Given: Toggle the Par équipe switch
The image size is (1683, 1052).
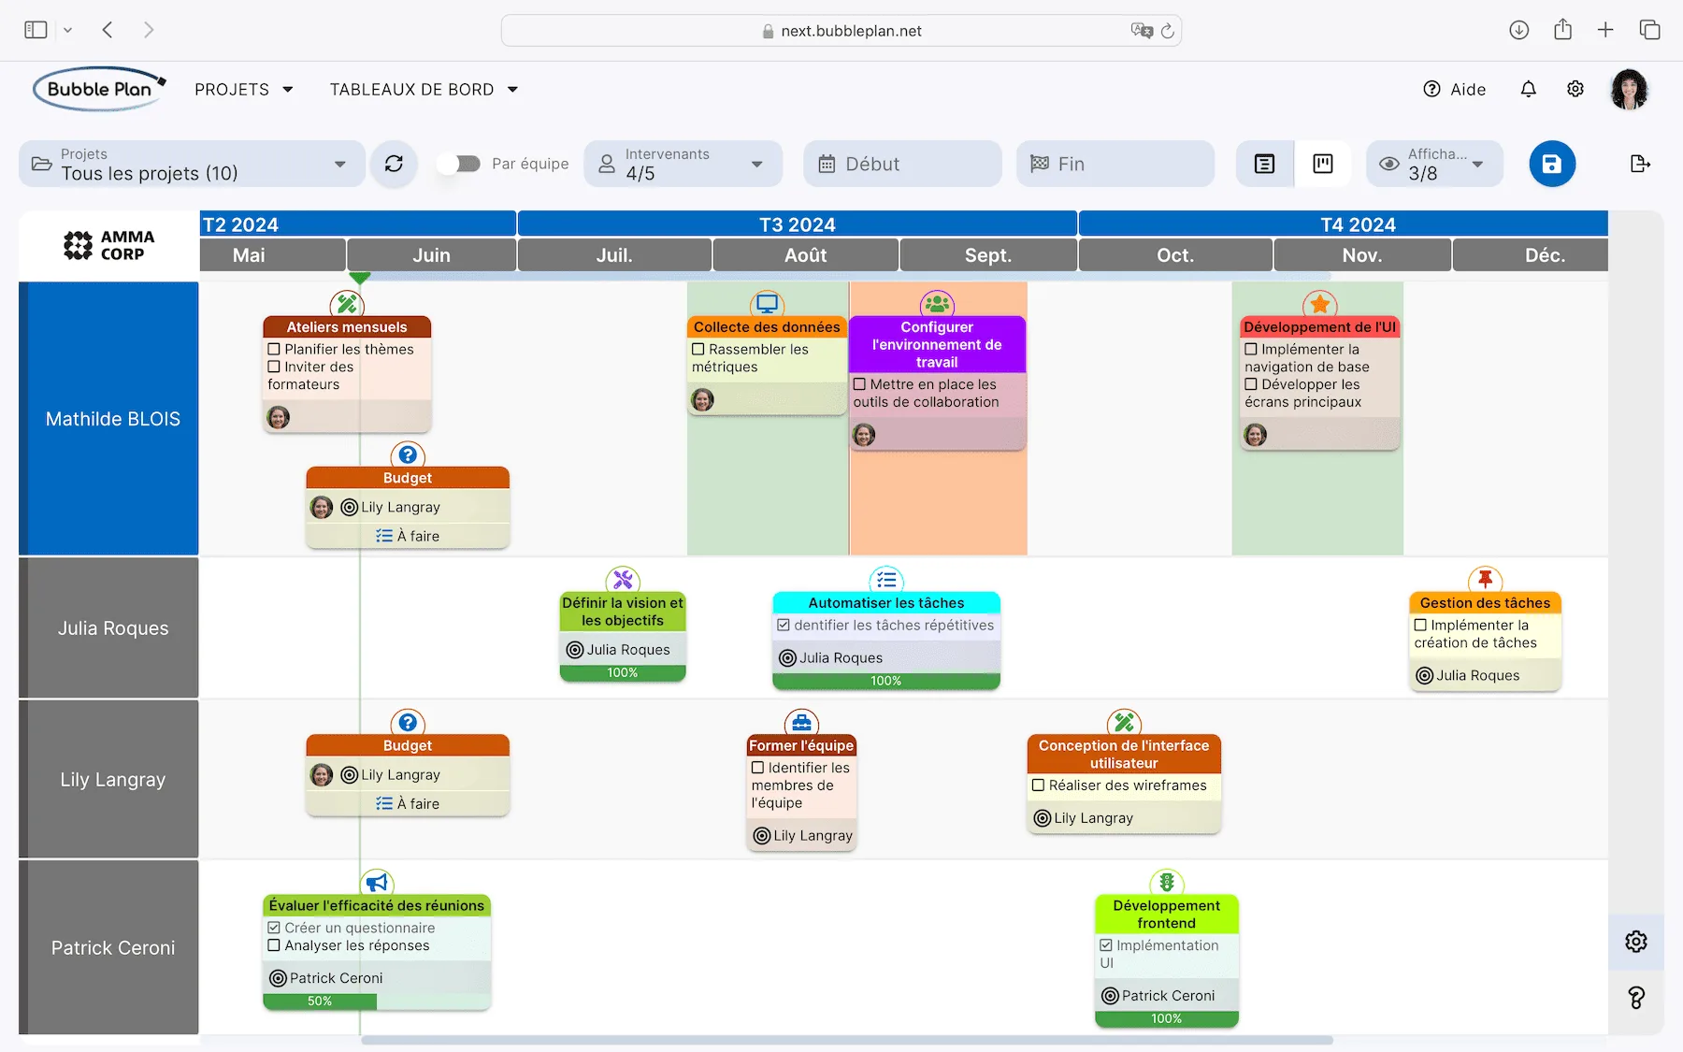Looking at the screenshot, I should tap(459, 164).
